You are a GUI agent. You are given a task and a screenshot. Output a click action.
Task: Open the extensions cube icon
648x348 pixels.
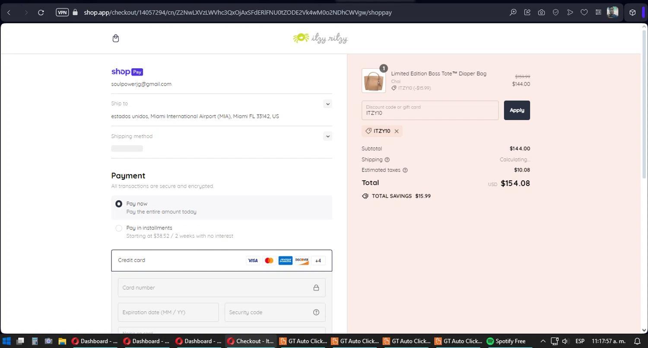pyautogui.click(x=632, y=13)
